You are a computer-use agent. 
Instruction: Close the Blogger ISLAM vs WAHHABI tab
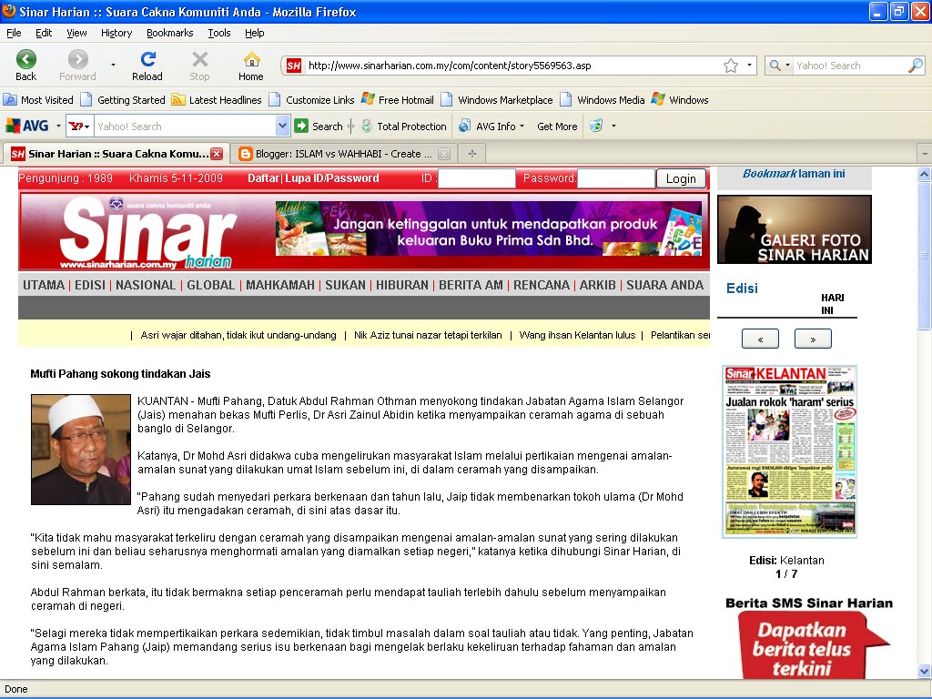[444, 154]
